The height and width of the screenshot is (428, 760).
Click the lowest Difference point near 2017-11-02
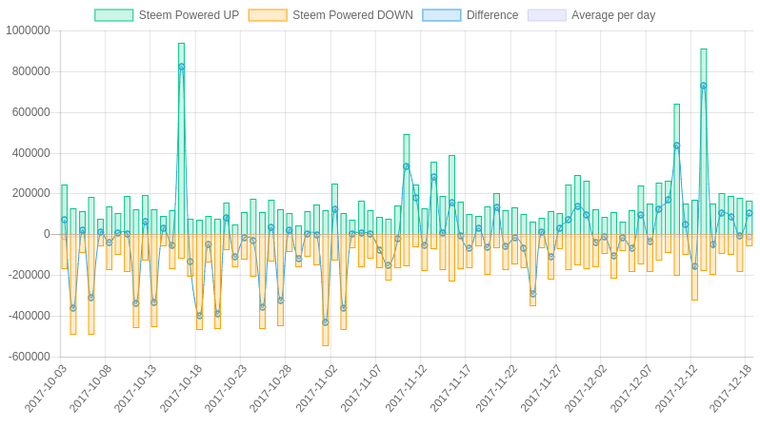tap(325, 322)
